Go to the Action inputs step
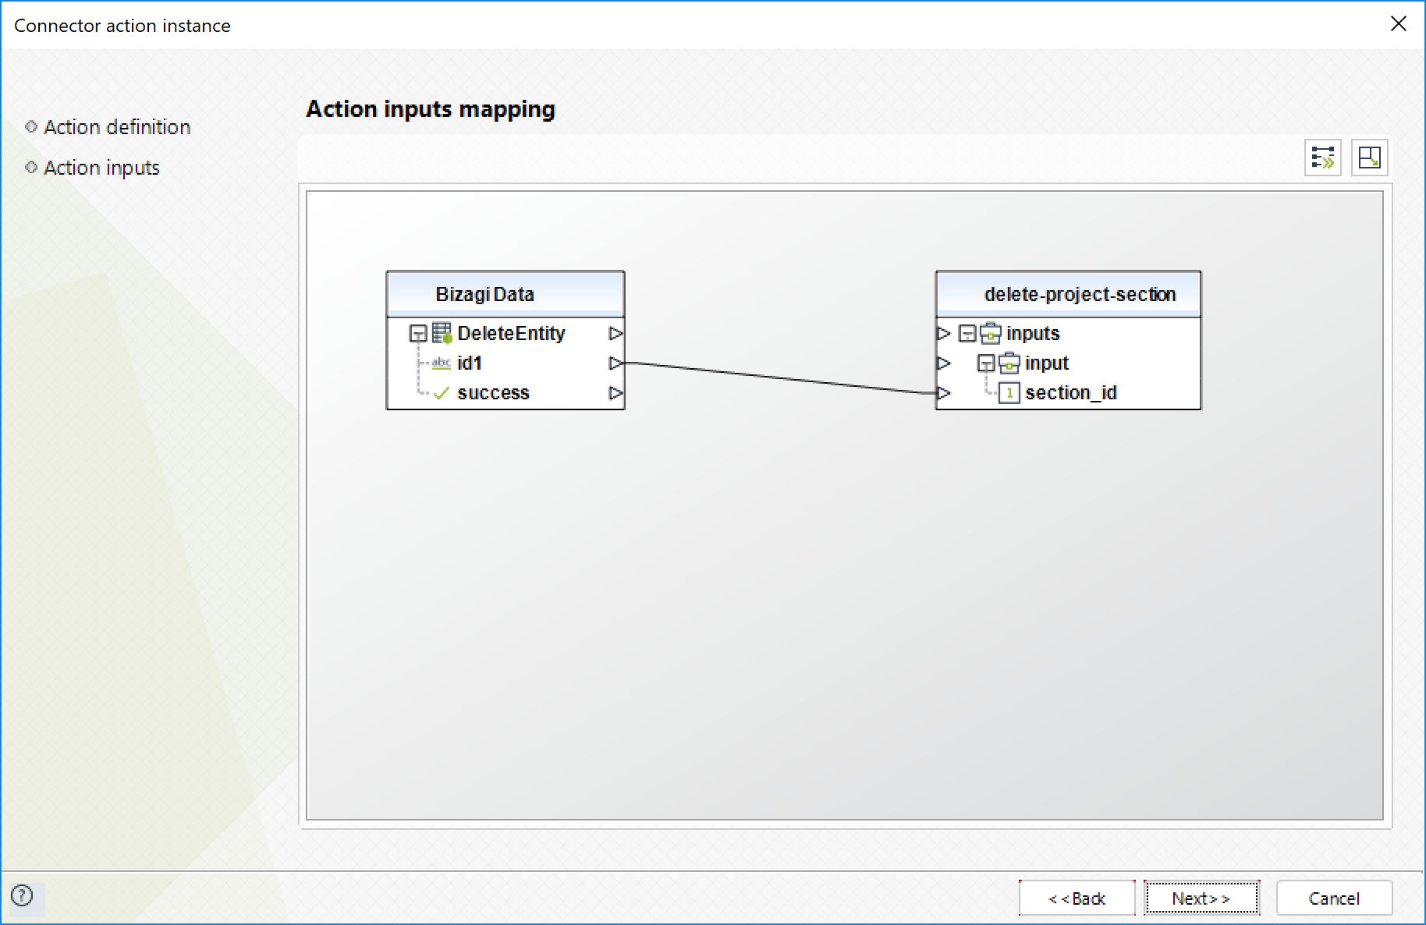This screenshot has width=1426, height=925. [101, 168]
